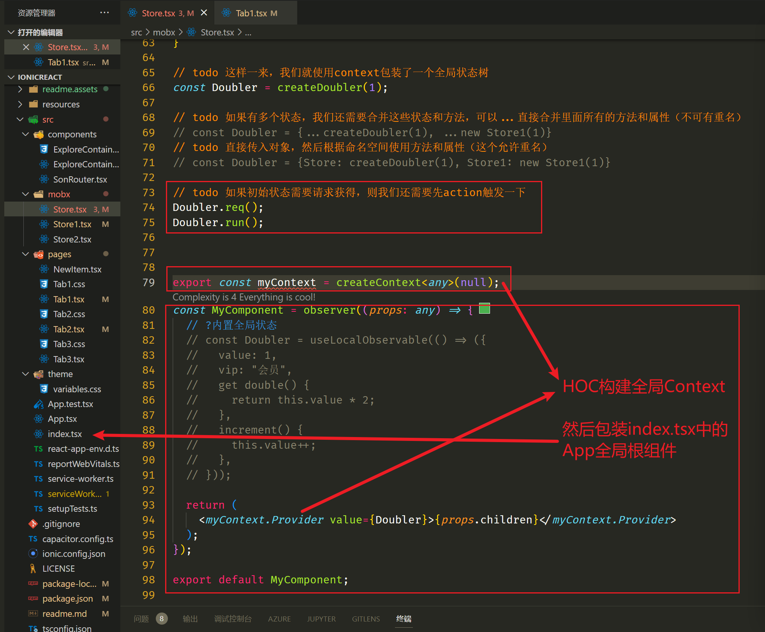The image size is (765, 632).
Task: Click the TS icon of capacitor.config.ts
Action: coord(33,539)
